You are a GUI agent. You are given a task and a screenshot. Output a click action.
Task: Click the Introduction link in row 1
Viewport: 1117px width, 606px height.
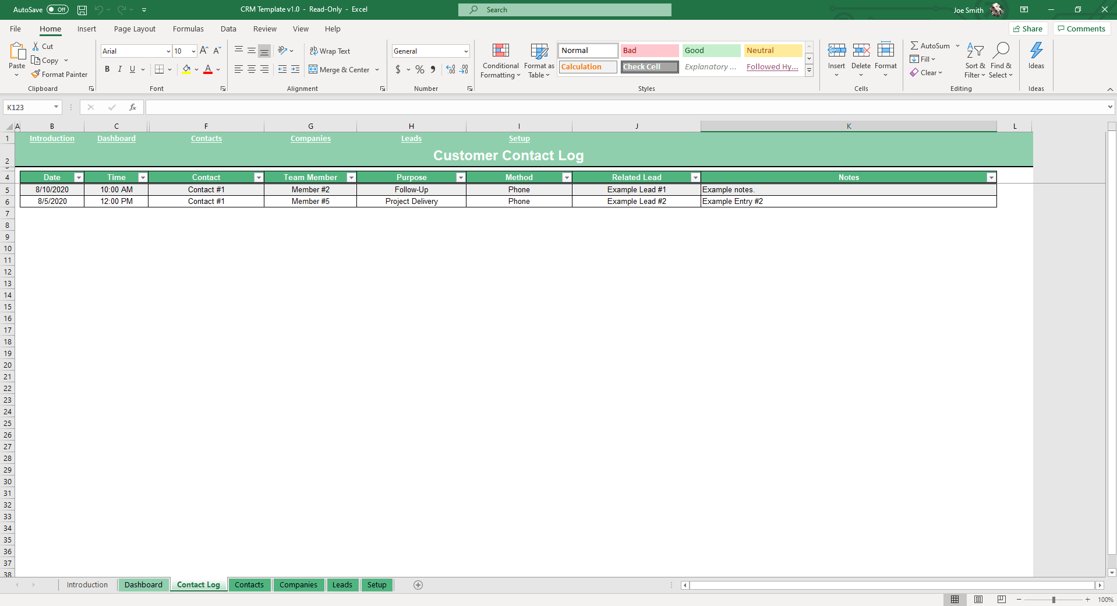[52, 139]
